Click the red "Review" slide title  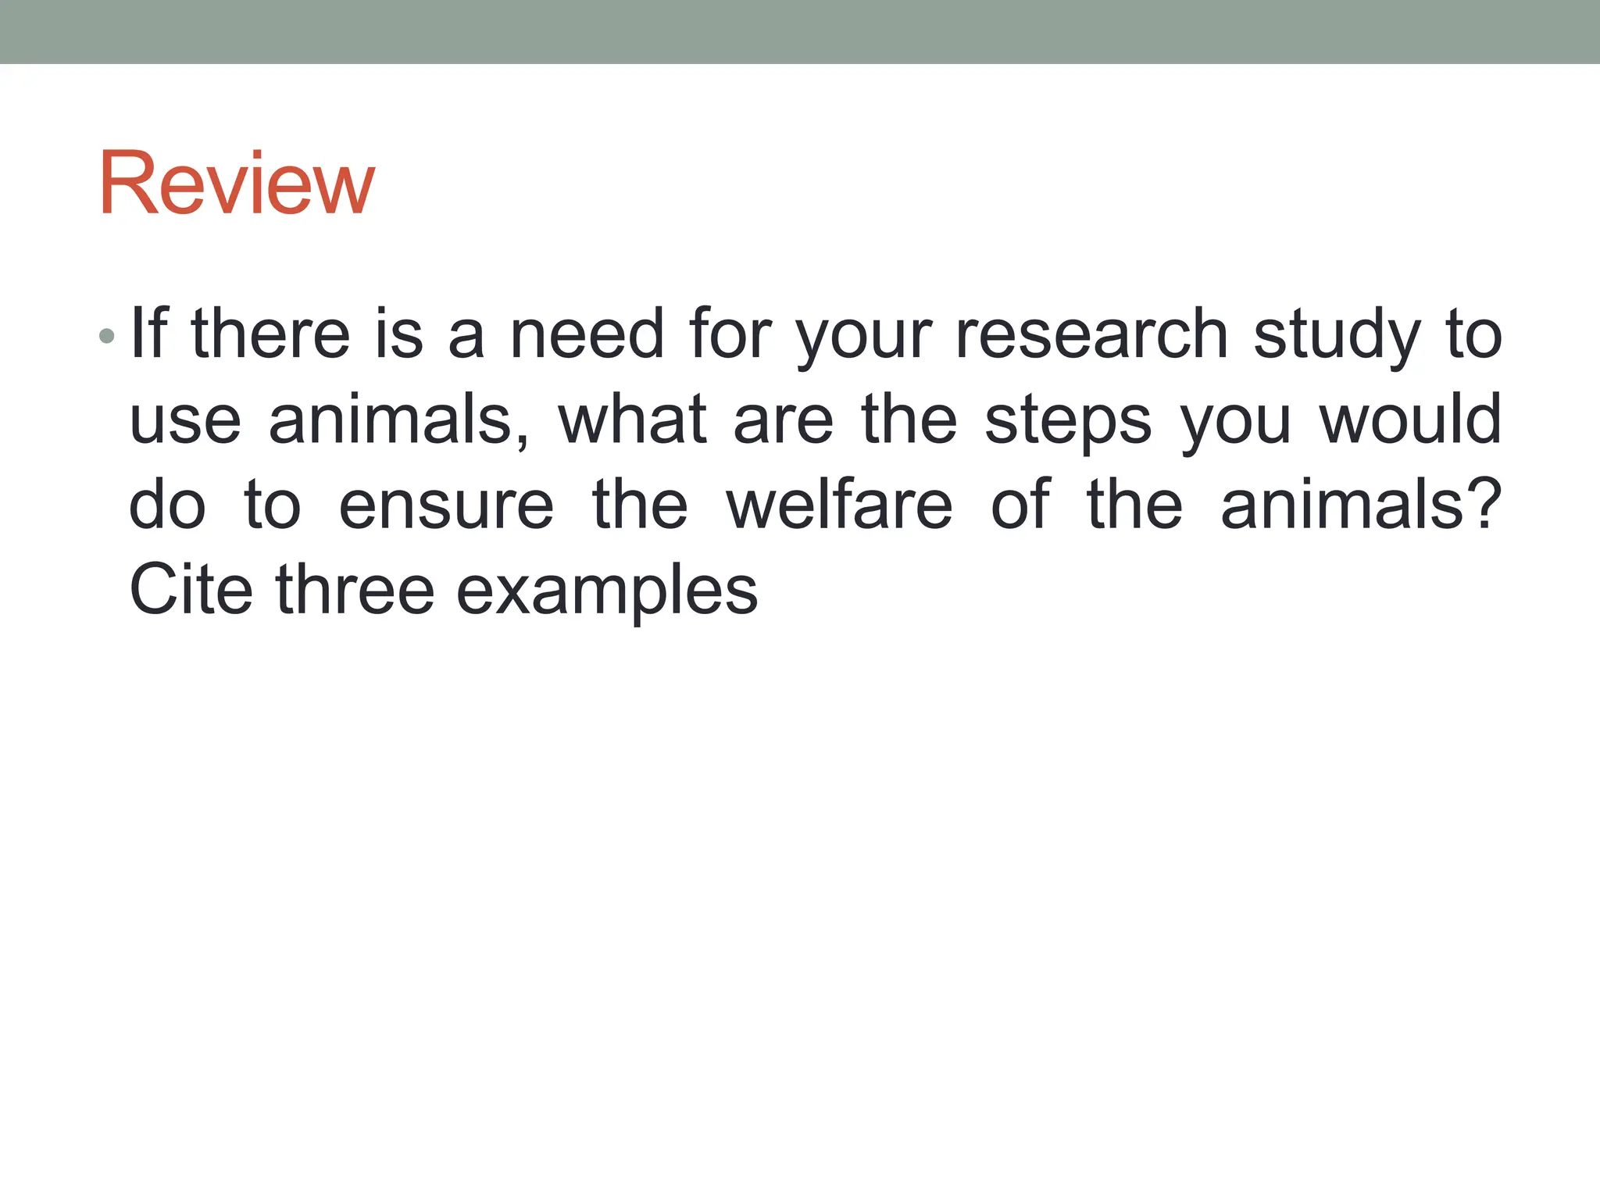tap(236, 184)
